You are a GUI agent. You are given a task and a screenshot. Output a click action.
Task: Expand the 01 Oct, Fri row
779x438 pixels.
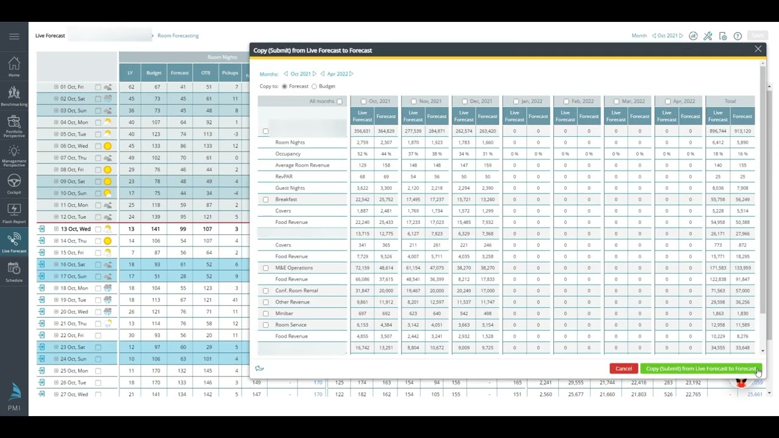coord(56,87)
